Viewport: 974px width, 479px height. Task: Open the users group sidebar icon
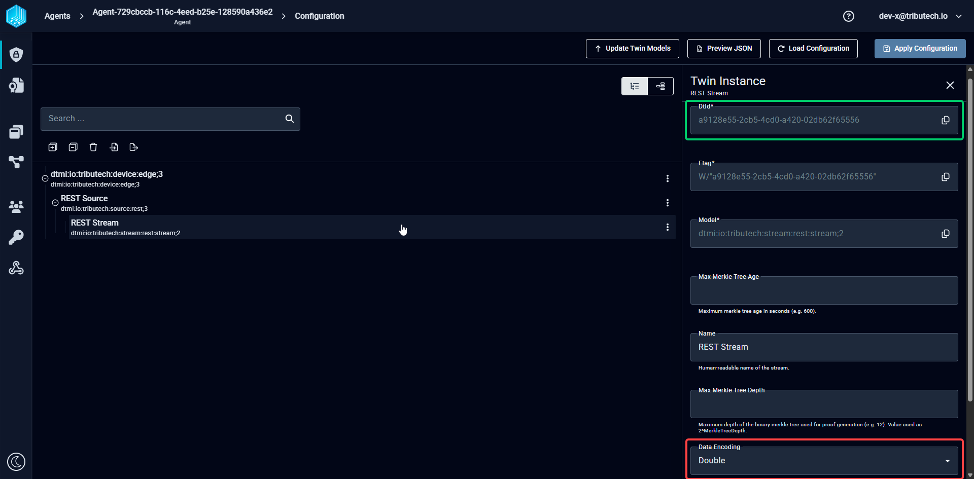(x=16, y=206)
